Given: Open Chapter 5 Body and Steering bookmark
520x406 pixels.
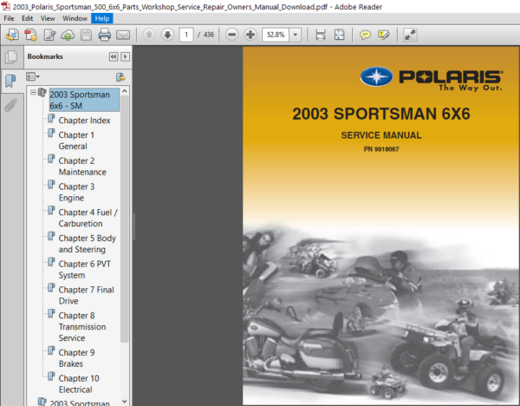Looking at the screenshot, I should [x=88, y=244].
